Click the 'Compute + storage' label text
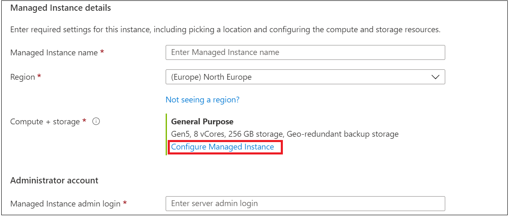 tap(45, 122)
